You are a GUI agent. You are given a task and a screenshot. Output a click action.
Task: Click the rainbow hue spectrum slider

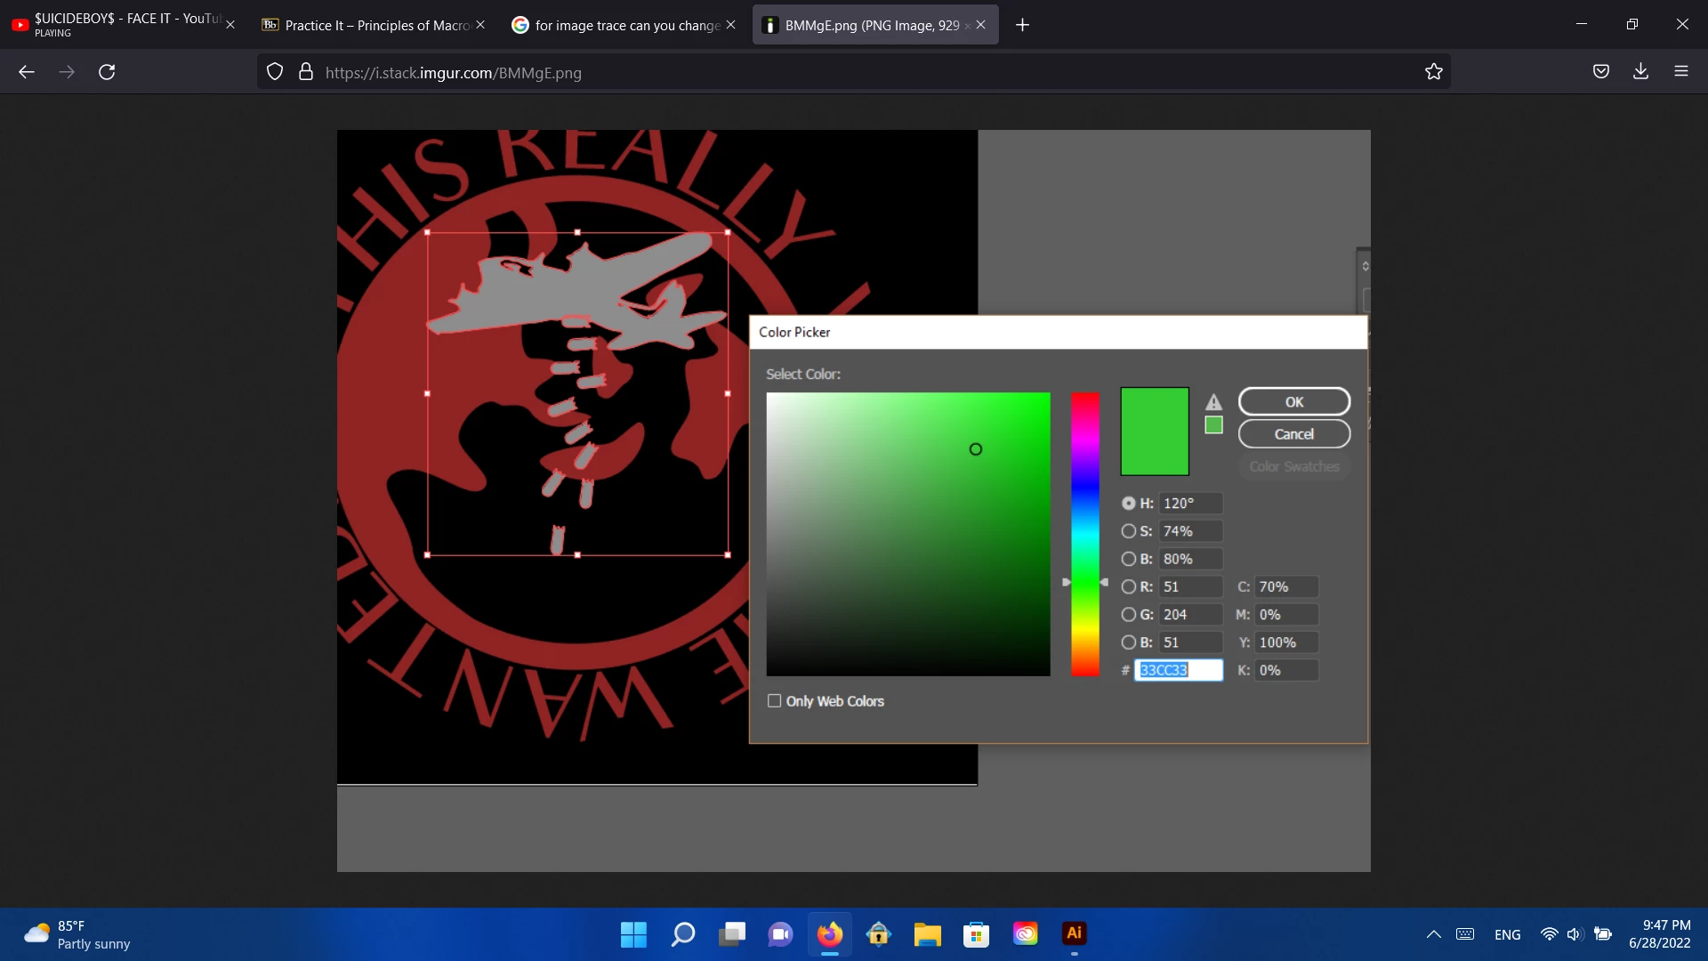(1085, 534)
